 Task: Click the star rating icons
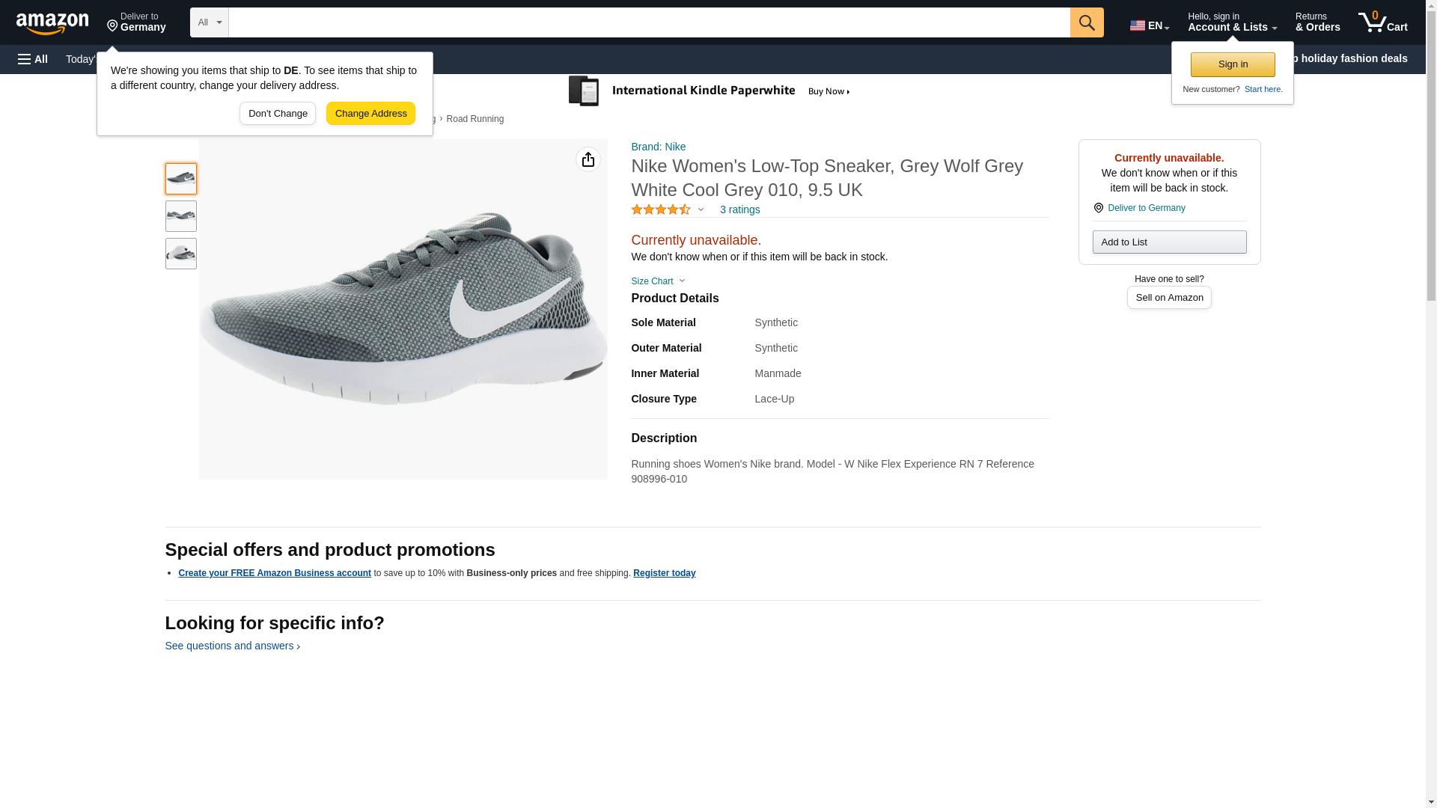[661, 210]
